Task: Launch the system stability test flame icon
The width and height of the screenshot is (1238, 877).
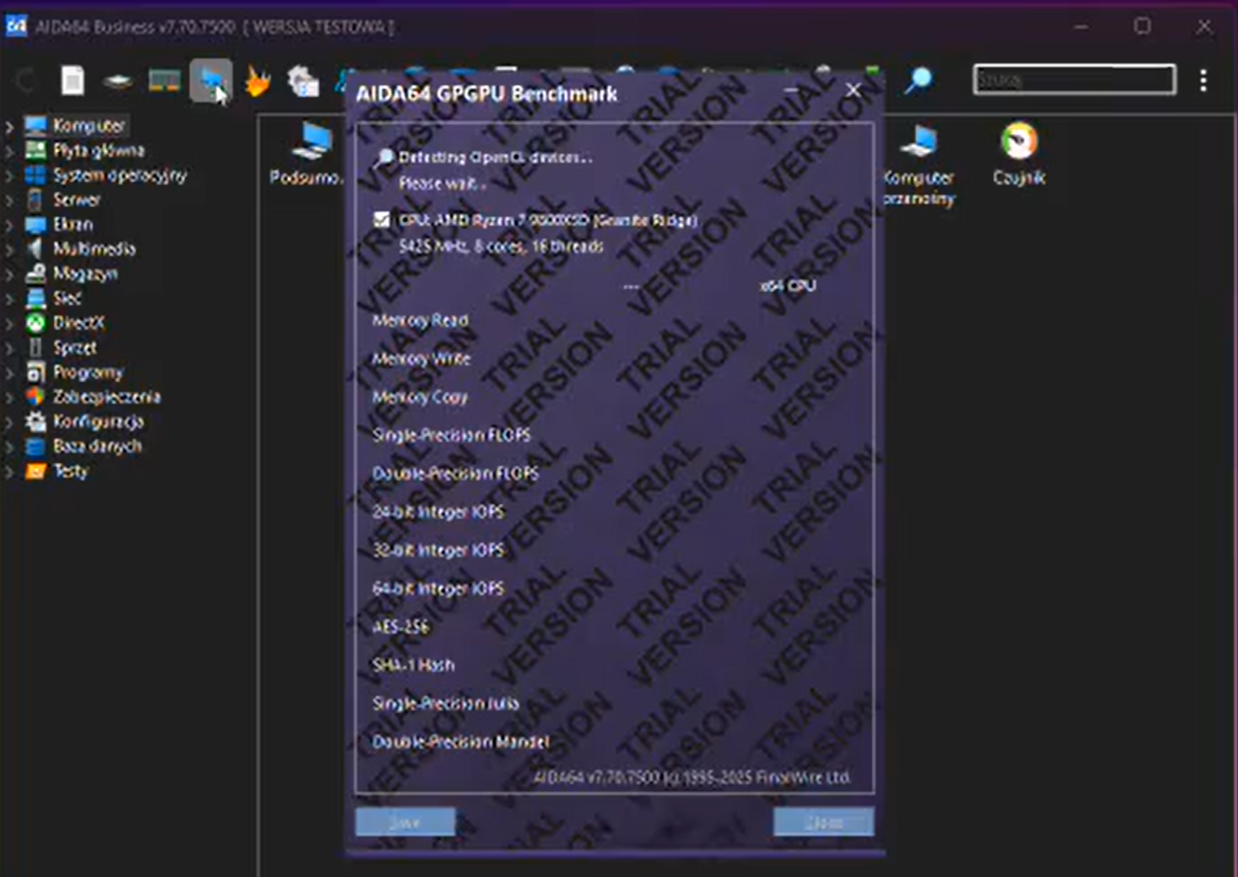Action: pyautogui.click(x=257, y=81)
